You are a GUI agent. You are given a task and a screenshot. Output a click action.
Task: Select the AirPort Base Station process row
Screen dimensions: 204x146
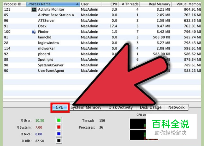point(102,15)
